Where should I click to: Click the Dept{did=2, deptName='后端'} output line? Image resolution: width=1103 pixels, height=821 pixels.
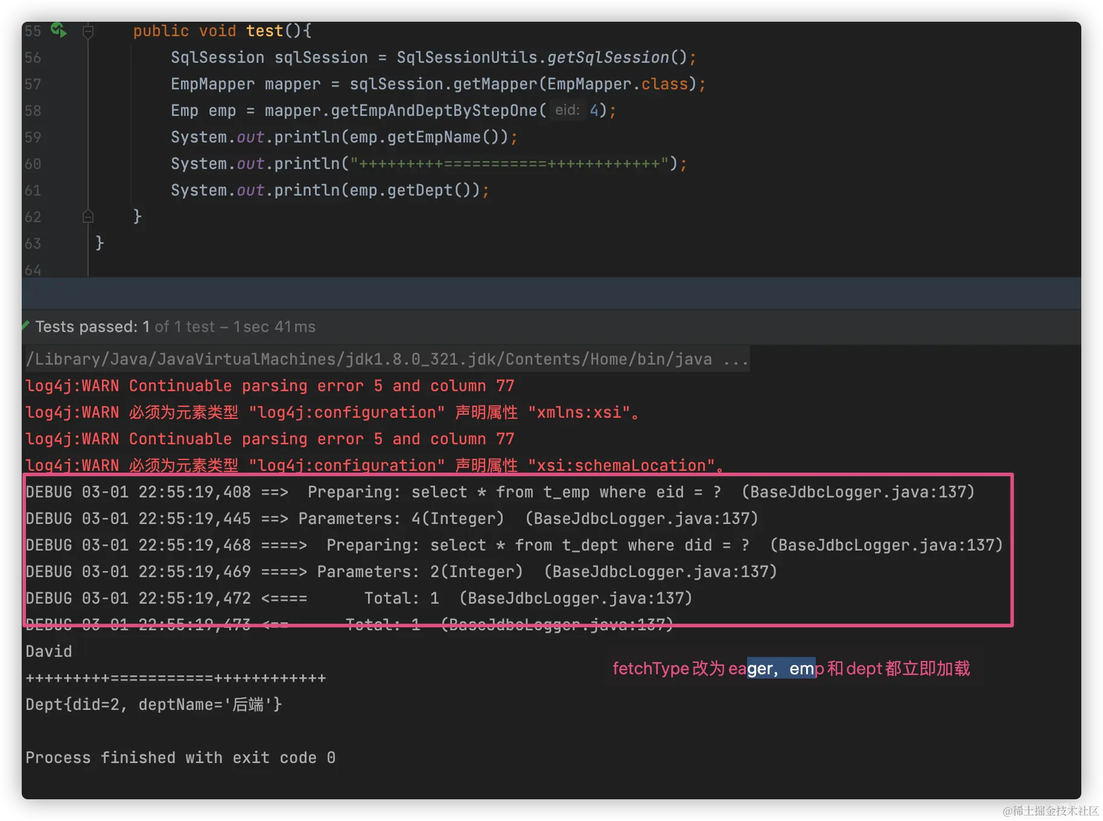(154, 704)
